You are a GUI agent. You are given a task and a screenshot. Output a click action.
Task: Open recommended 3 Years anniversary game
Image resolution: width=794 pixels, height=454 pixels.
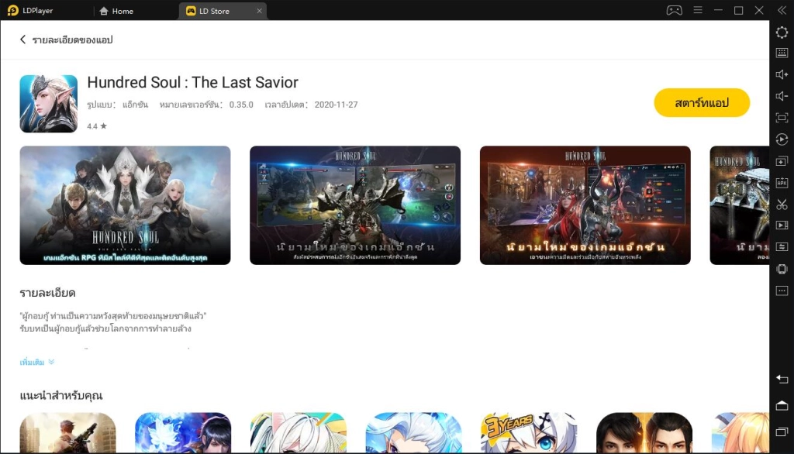529,433
